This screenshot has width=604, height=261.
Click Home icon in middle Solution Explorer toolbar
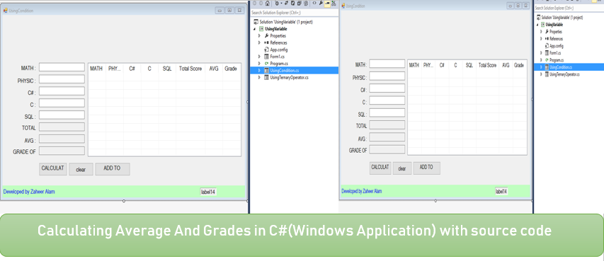(x=268, y=3)
